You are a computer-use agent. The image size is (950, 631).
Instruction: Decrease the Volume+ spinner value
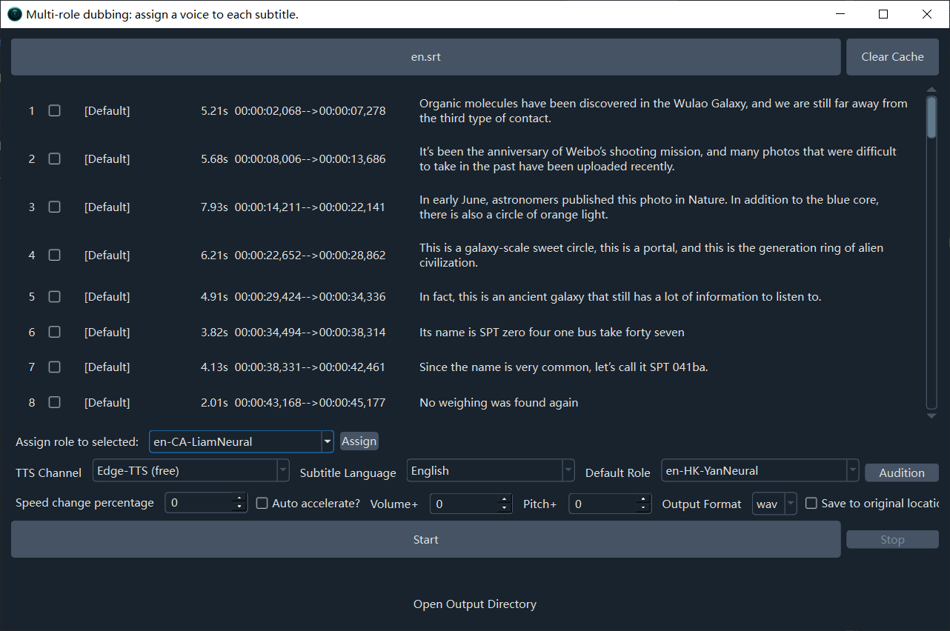coord(505,508)
